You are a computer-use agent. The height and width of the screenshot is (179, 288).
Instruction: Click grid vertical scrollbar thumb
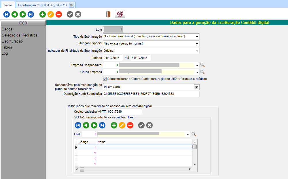[195, 147]
